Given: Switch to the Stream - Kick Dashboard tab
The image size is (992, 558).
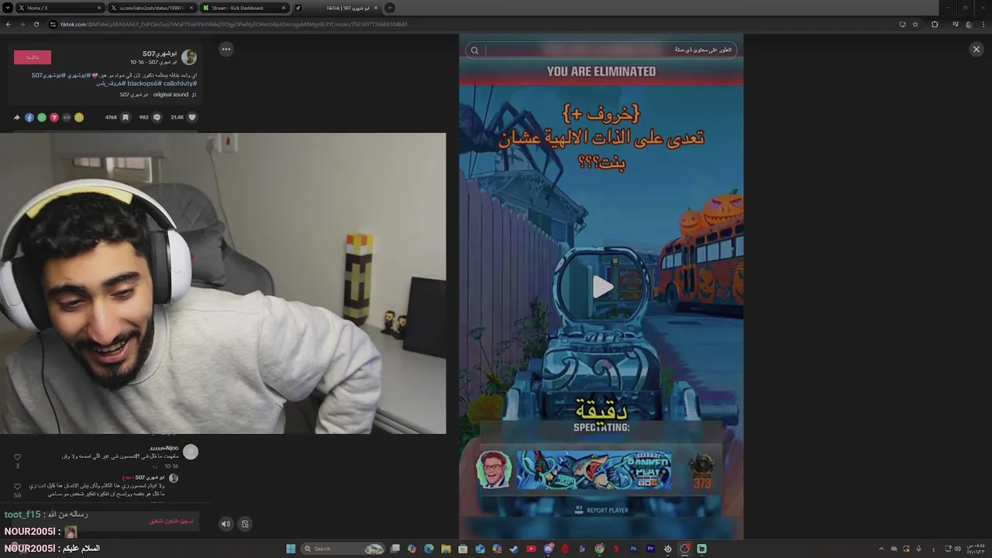Looking at the screenshot, I should click(x=243, y=8).
